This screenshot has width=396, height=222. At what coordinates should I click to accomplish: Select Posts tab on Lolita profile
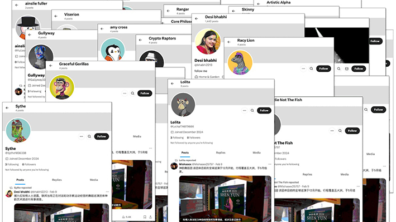tap(185, 152)
